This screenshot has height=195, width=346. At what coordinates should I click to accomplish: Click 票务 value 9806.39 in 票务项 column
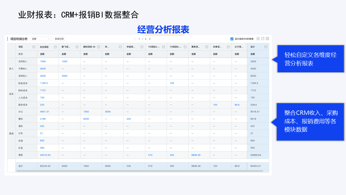[x=196, y=155]
